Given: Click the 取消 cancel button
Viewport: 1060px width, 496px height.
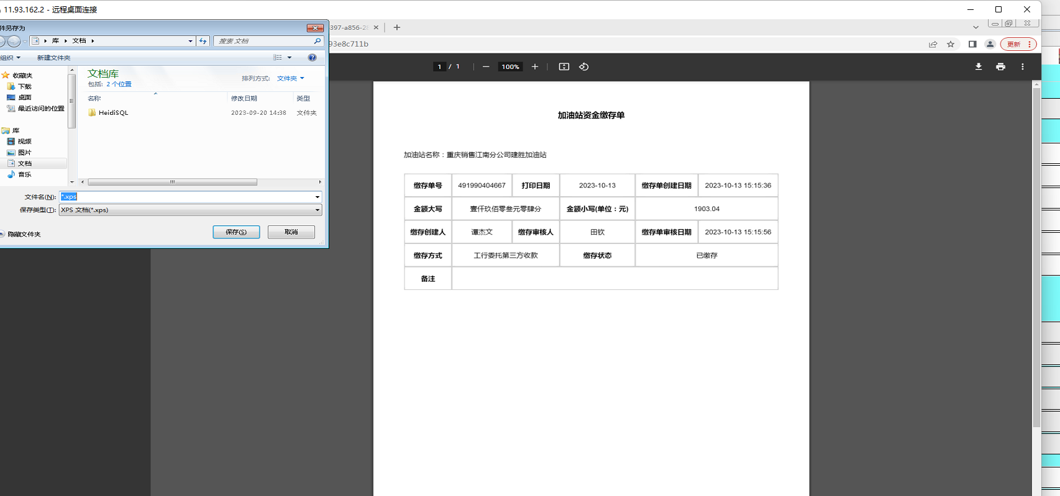Looking at the screenshot, I should [291, 232].
